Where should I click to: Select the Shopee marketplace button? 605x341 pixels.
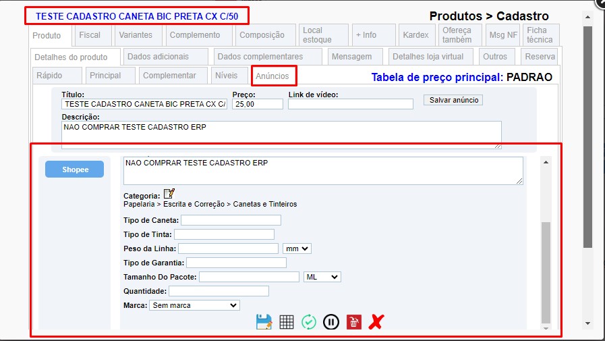click(x=74, y=169)
